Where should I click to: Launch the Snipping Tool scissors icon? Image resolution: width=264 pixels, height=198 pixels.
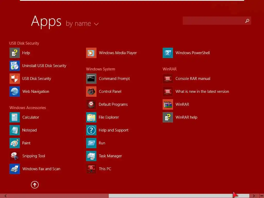tap(15, 156)
